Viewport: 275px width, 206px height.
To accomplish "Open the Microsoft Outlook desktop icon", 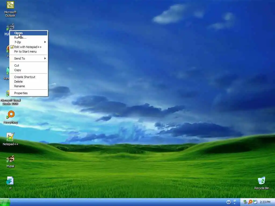I will click(10, 9).
